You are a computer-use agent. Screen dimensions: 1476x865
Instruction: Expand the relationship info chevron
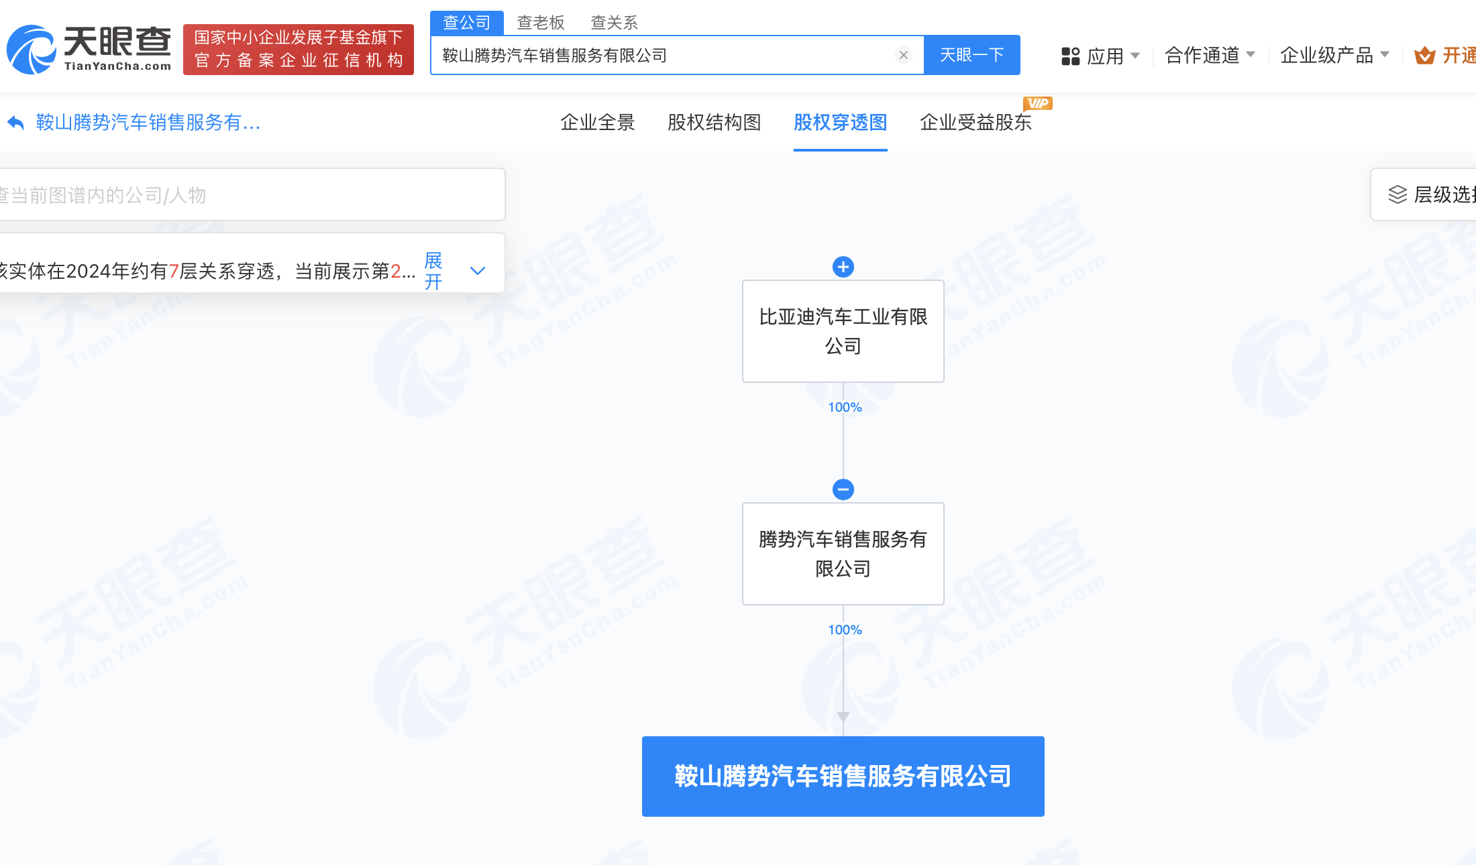(478, 271)
